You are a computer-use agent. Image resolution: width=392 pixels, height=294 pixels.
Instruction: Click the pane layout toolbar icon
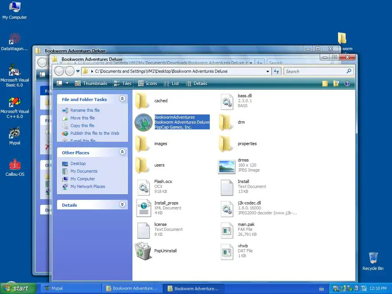pyautogui.click(x=59, y=83)
